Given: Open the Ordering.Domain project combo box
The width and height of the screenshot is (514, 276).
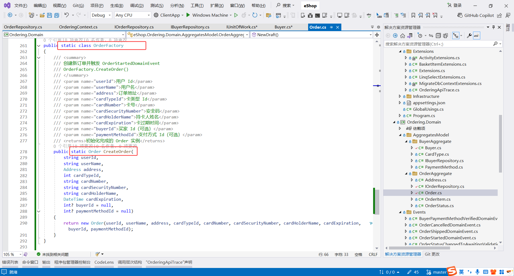Looking at the screenshot, I should pos(64,35).
